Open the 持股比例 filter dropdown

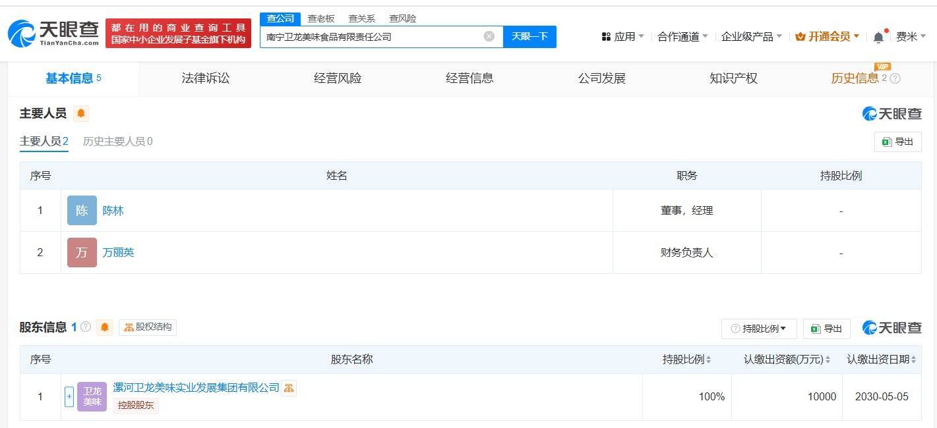click(x=759, y=329)
